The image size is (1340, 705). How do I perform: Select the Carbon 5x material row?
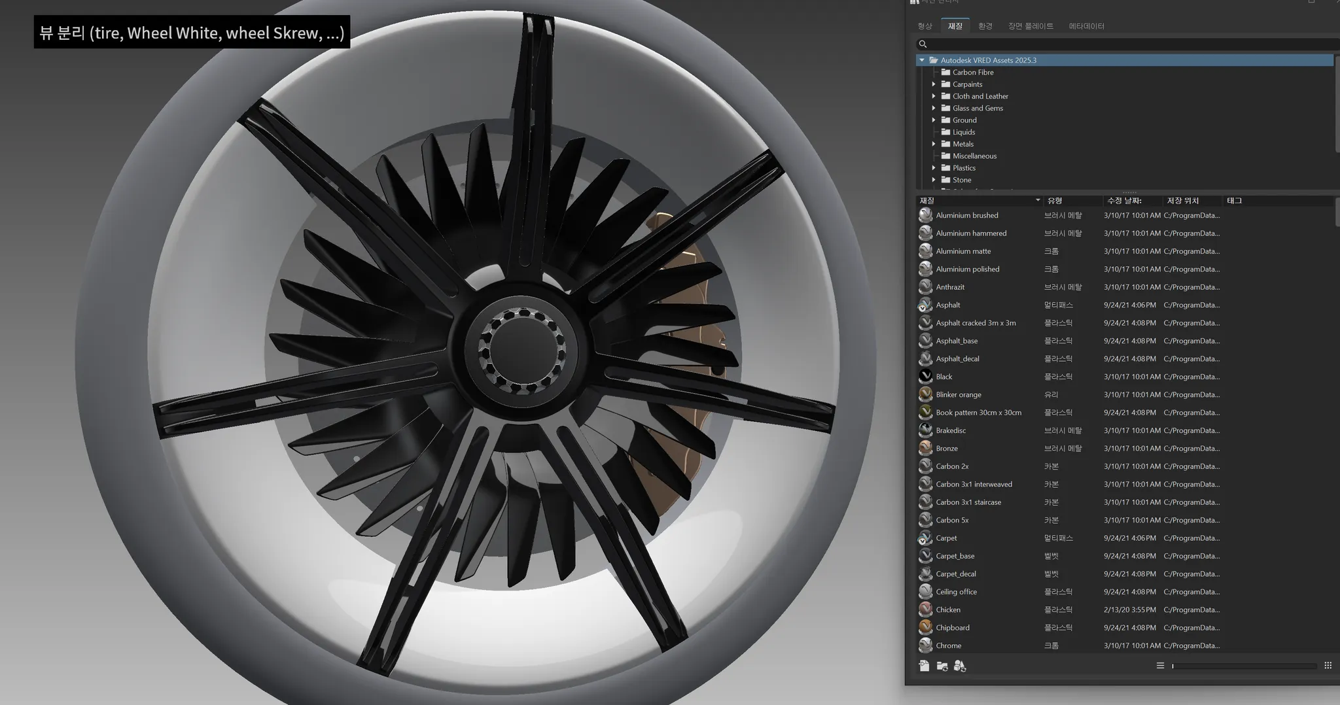[x=1125, y=521]
